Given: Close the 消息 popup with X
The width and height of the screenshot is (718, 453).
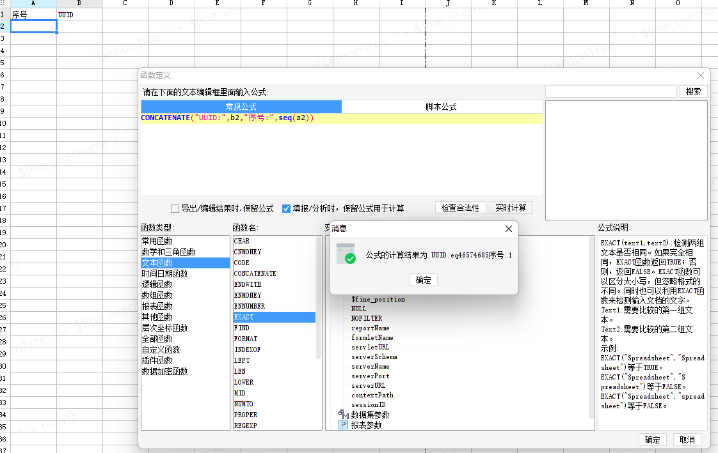Looking at the screenshot, I should point(508,229).
